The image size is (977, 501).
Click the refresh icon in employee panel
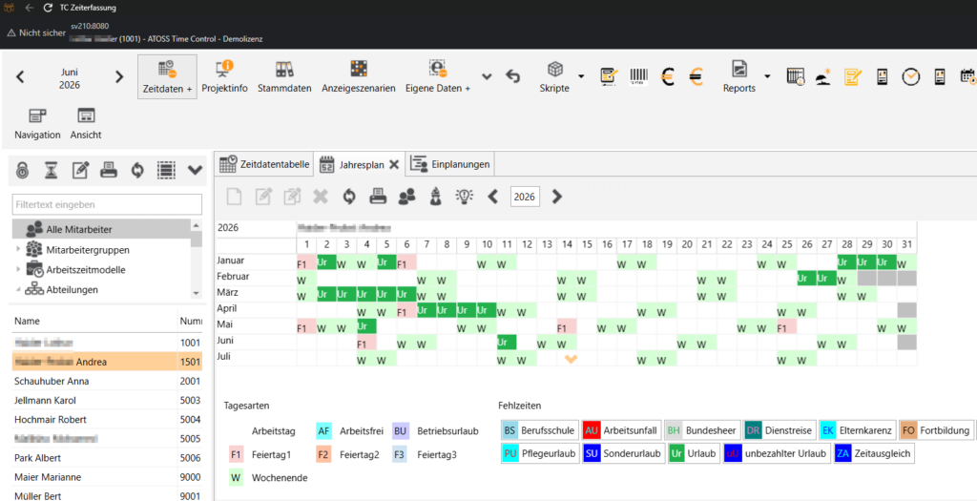coord(137,170)
